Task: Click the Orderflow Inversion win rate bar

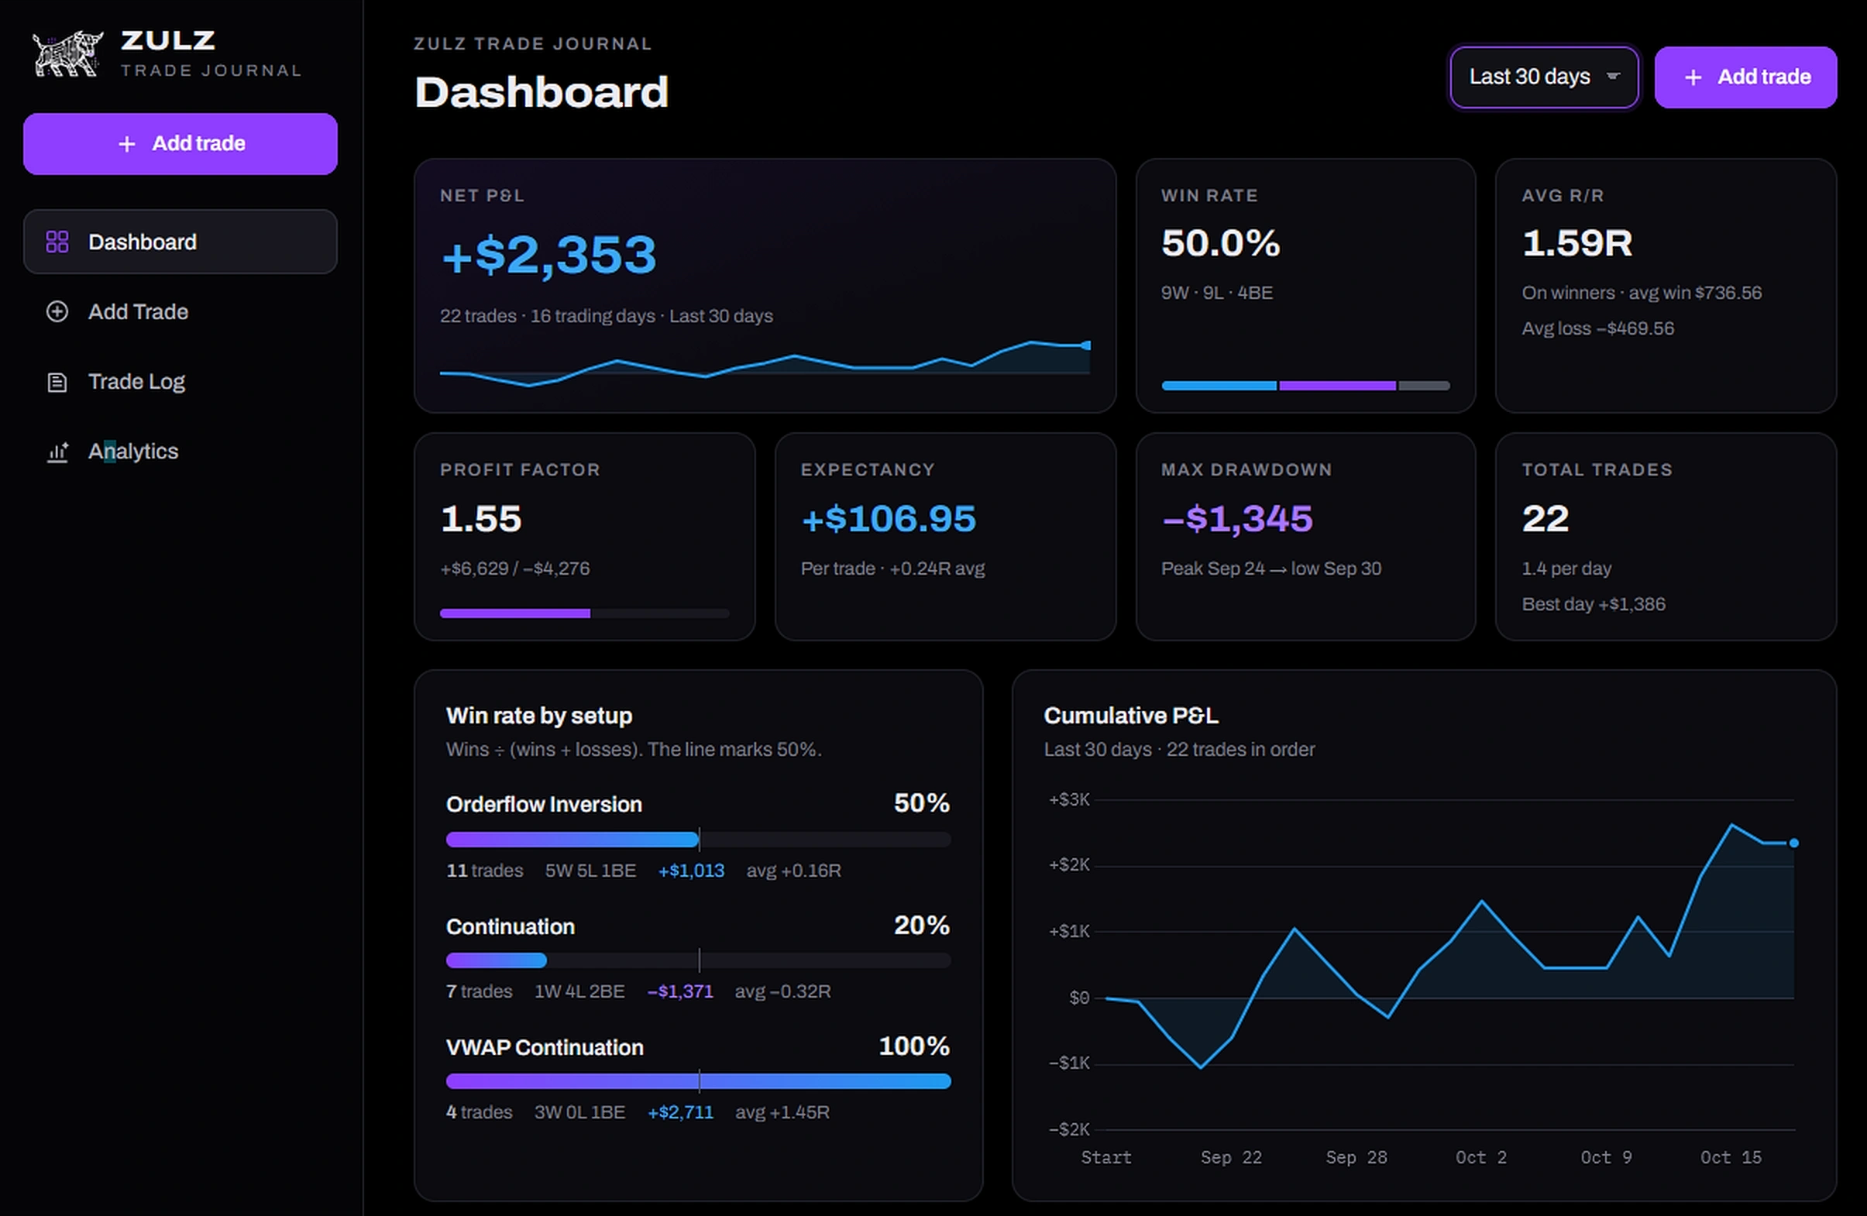Action: [x=698, y=840]
